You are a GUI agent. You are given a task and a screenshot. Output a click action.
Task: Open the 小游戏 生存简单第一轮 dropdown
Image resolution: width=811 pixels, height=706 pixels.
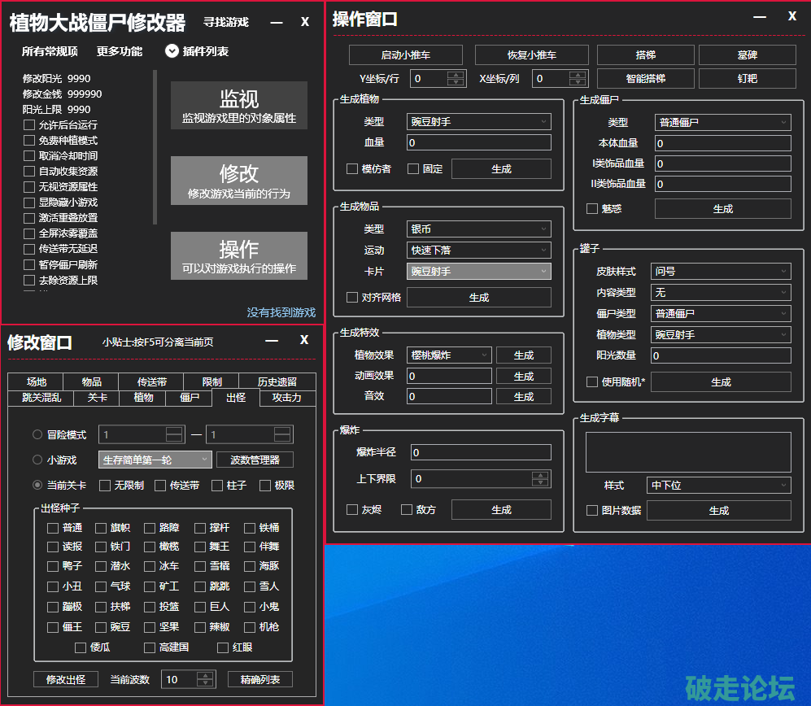point(155,460)
